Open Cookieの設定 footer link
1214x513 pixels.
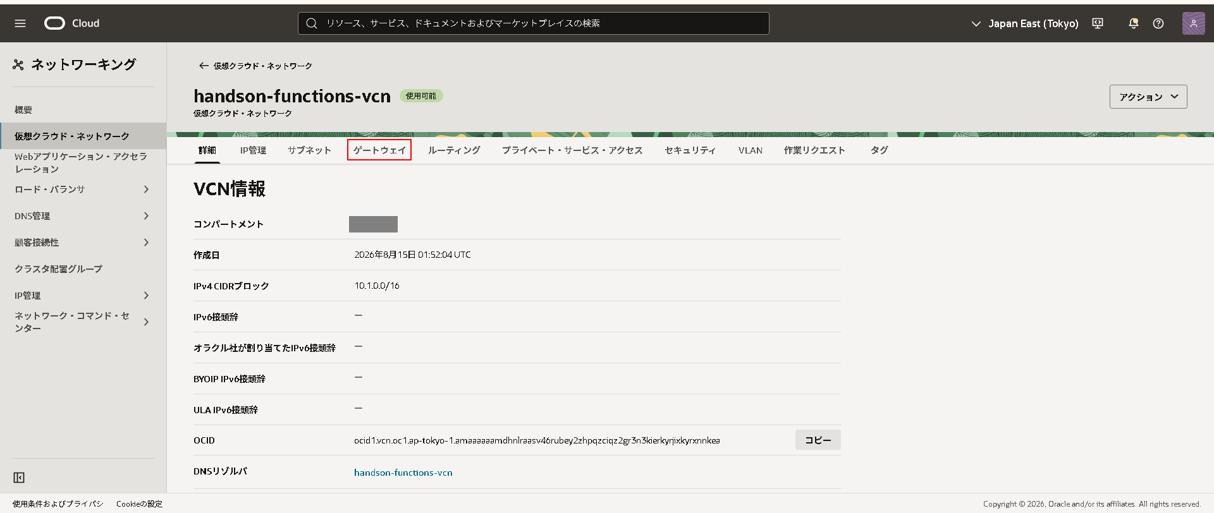pos(139,504)
